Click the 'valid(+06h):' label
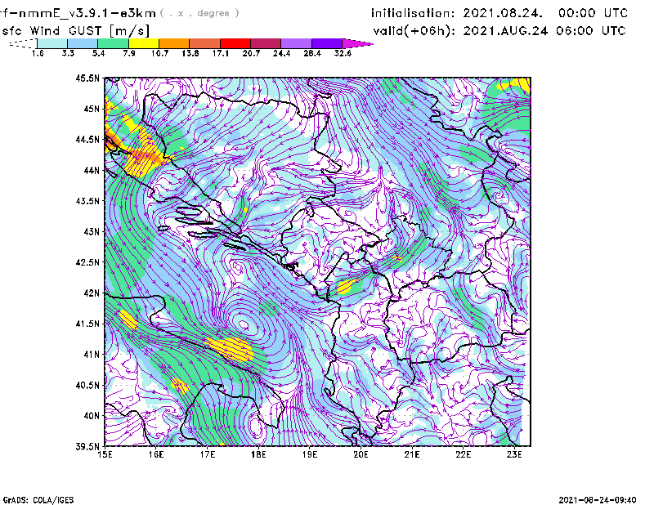Screen dimensions: 654x505 pos(414,31)
